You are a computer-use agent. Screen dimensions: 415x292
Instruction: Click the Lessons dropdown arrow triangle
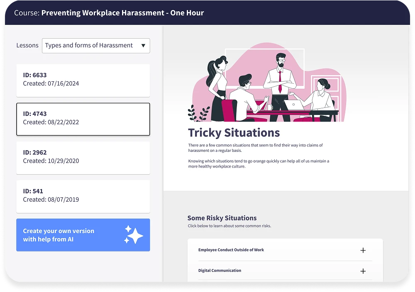(143, 46)
